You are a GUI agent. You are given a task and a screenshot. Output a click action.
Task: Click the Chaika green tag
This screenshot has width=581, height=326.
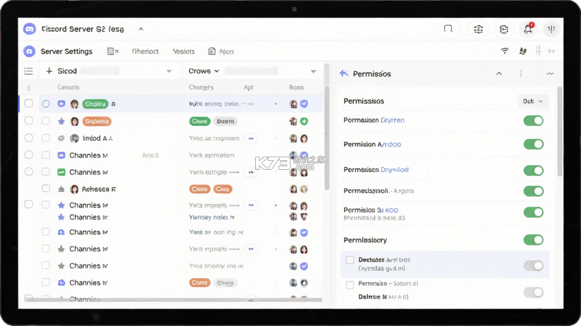pos(95,104)
